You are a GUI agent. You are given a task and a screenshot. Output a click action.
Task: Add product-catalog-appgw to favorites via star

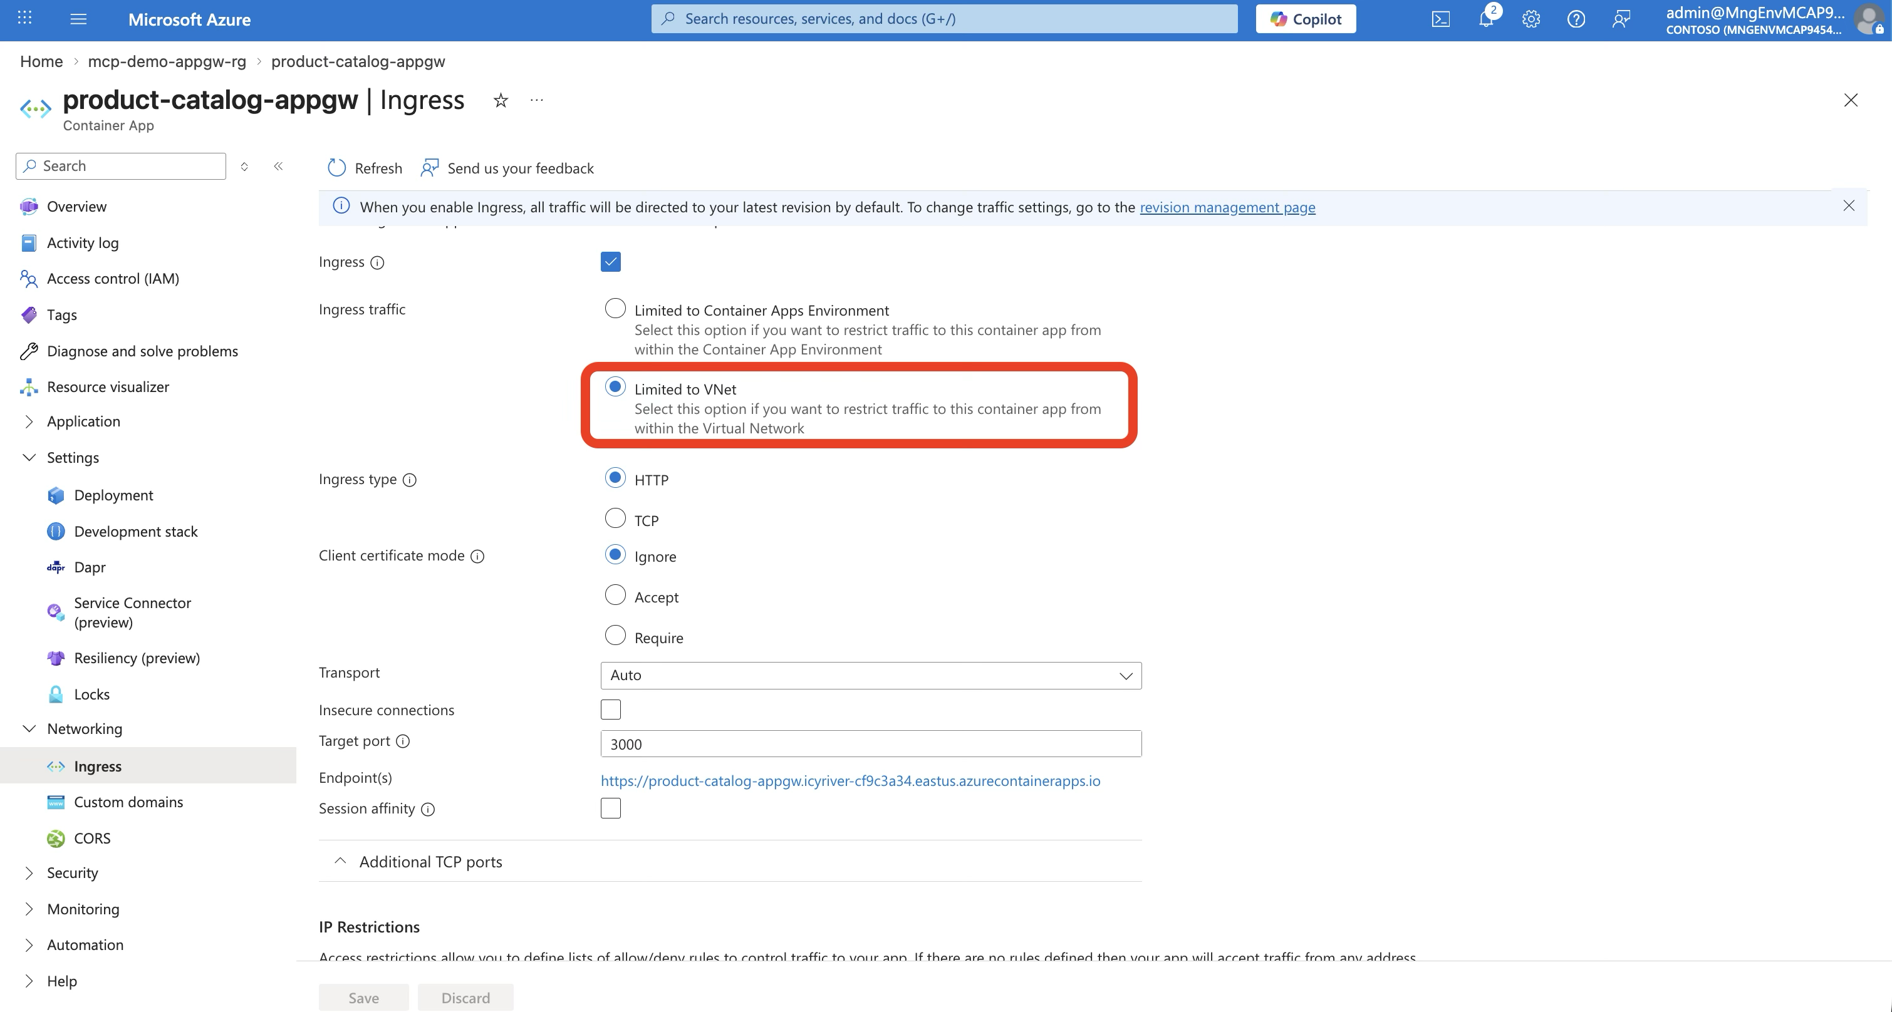(500, 100)
